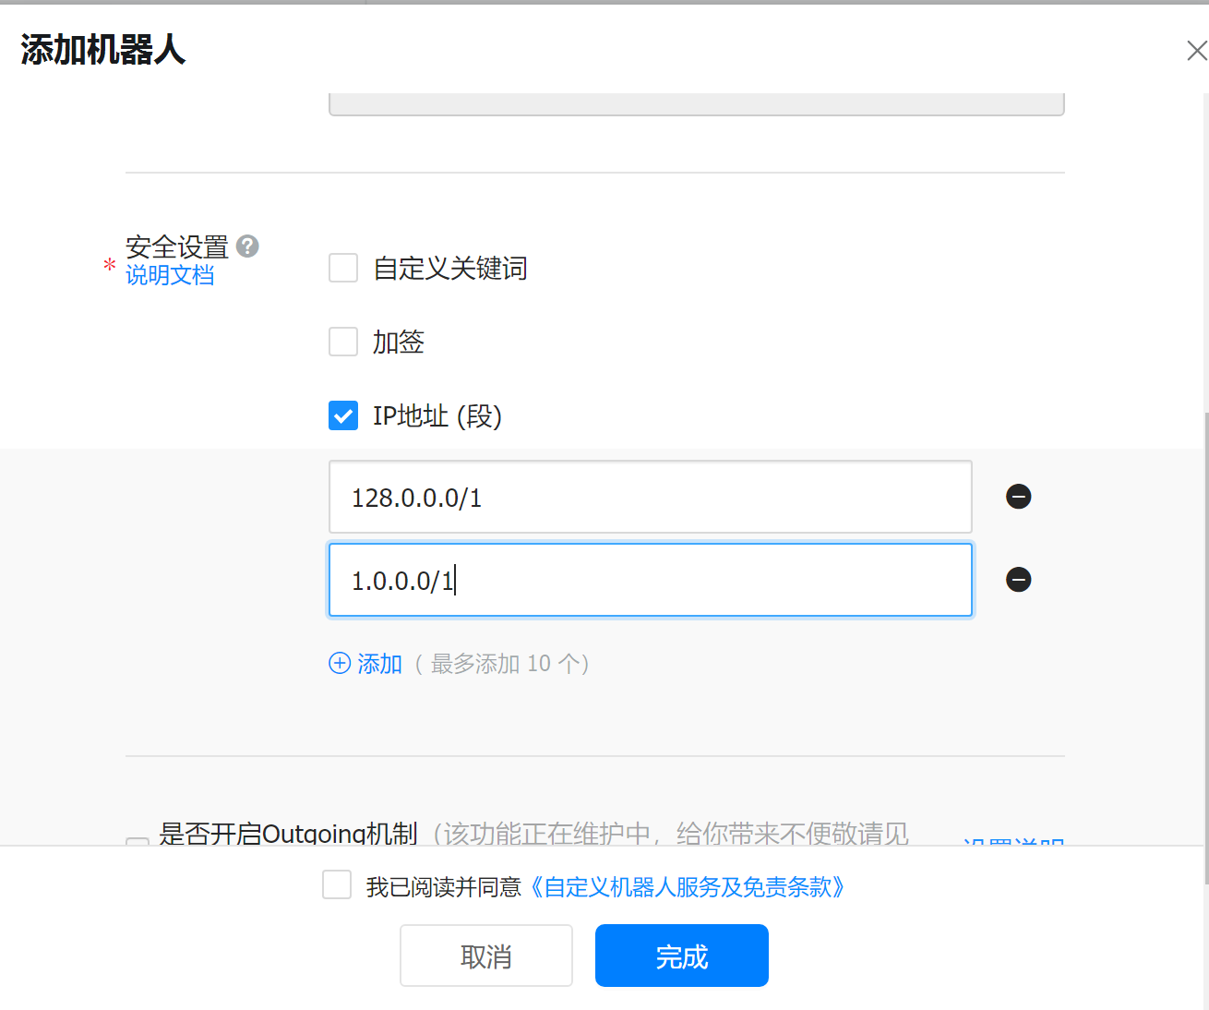This screenshot has height=1010, width=1209.
Task: Close the 添加机器人 dialog
Action: click(1196, 51)
